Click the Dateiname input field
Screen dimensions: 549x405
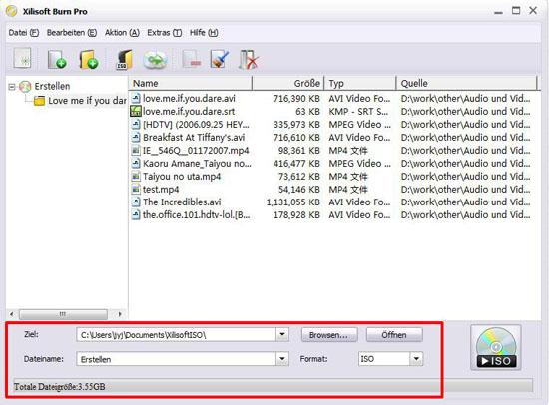(x=177, y=359)
